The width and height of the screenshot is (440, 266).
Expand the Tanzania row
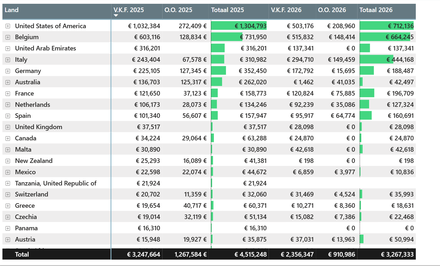8,183
